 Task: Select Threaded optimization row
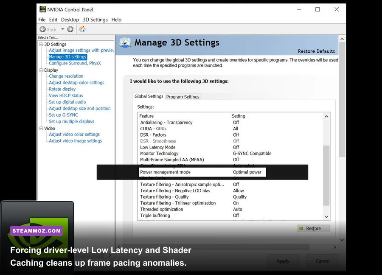(230, 209)
